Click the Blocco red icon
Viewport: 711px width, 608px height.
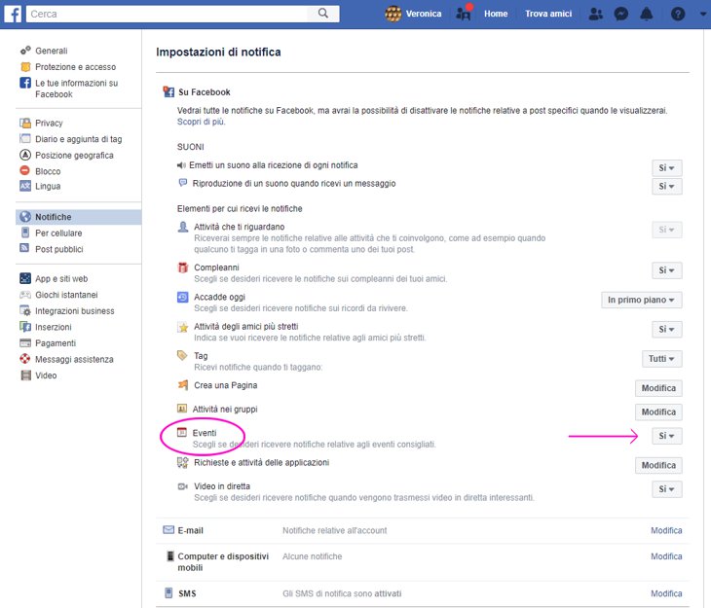point(25,171)
